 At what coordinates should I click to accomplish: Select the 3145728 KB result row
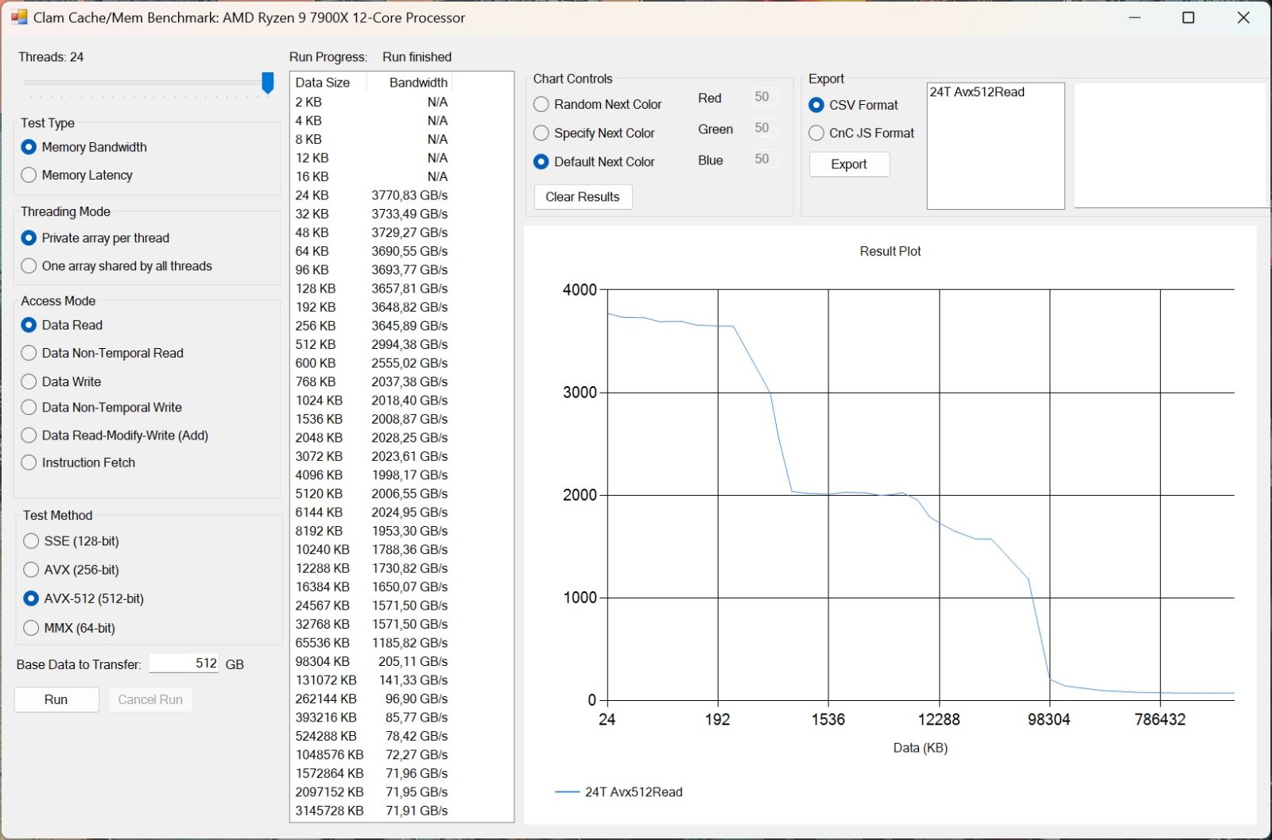[371, 811]
